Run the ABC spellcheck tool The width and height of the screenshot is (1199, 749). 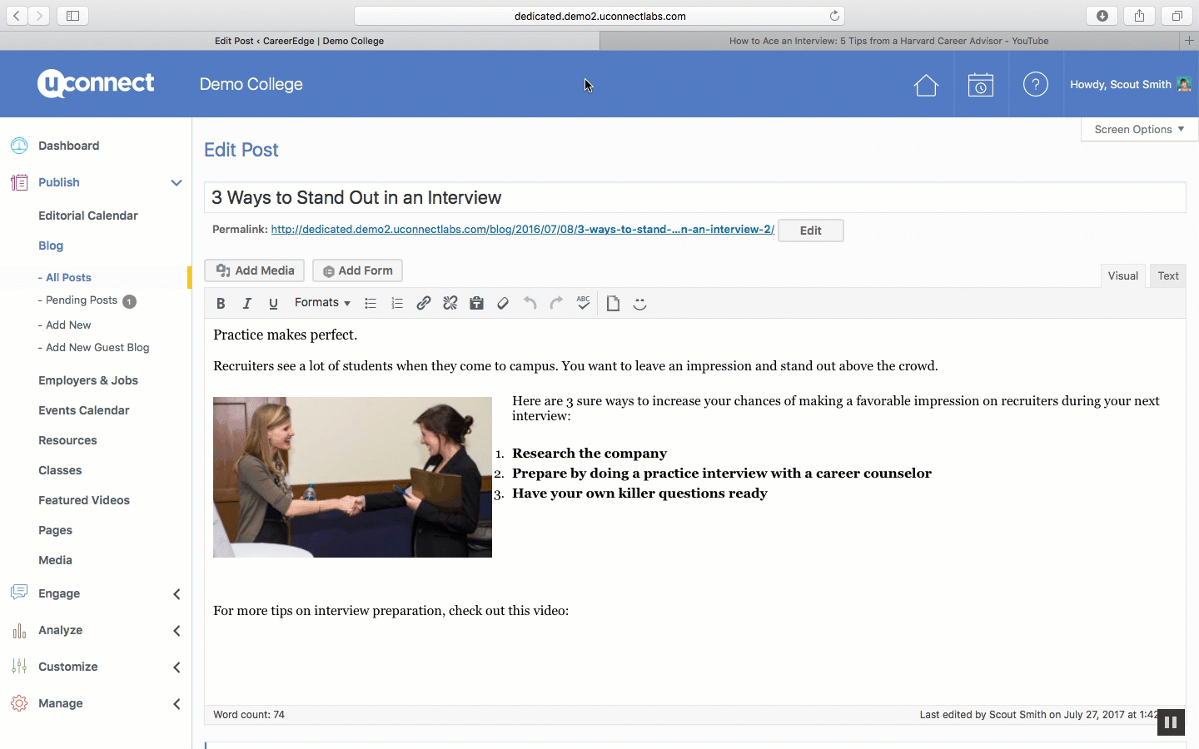coord(583,303)
